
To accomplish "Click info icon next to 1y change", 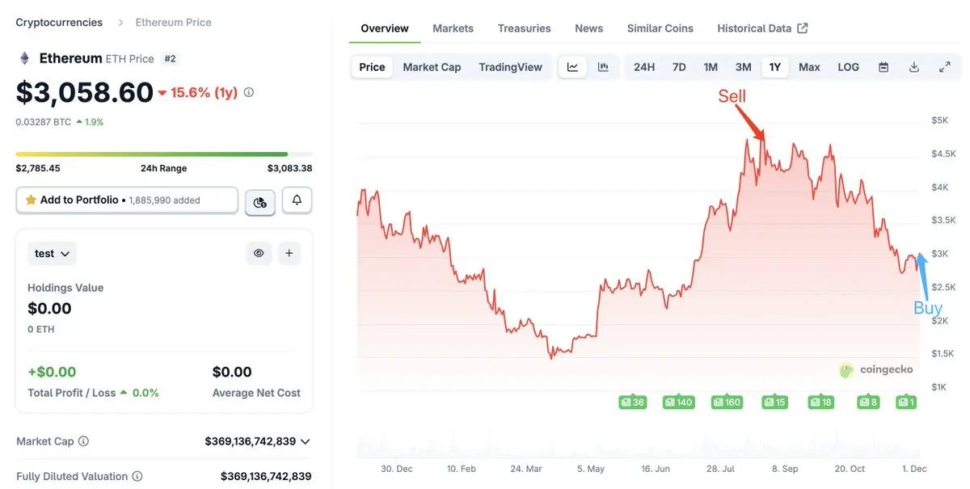I will pos(248,92).
